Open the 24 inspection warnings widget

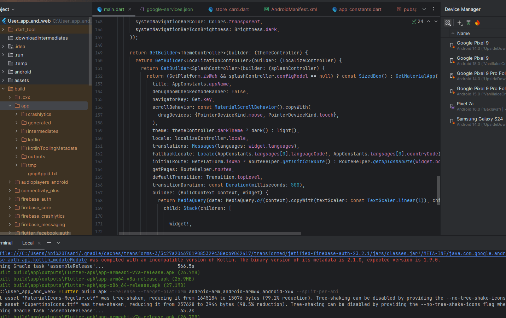[x=418, y=22]
